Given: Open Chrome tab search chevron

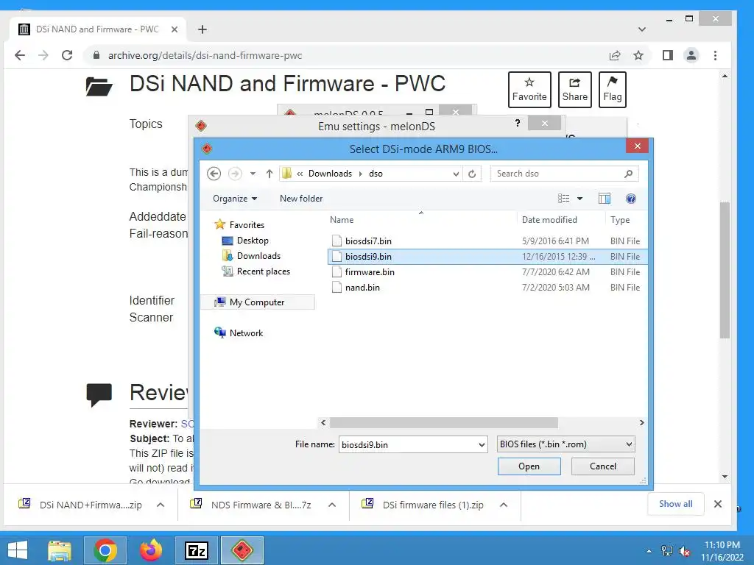Looking at the screenshot, I should click(641, 29).
